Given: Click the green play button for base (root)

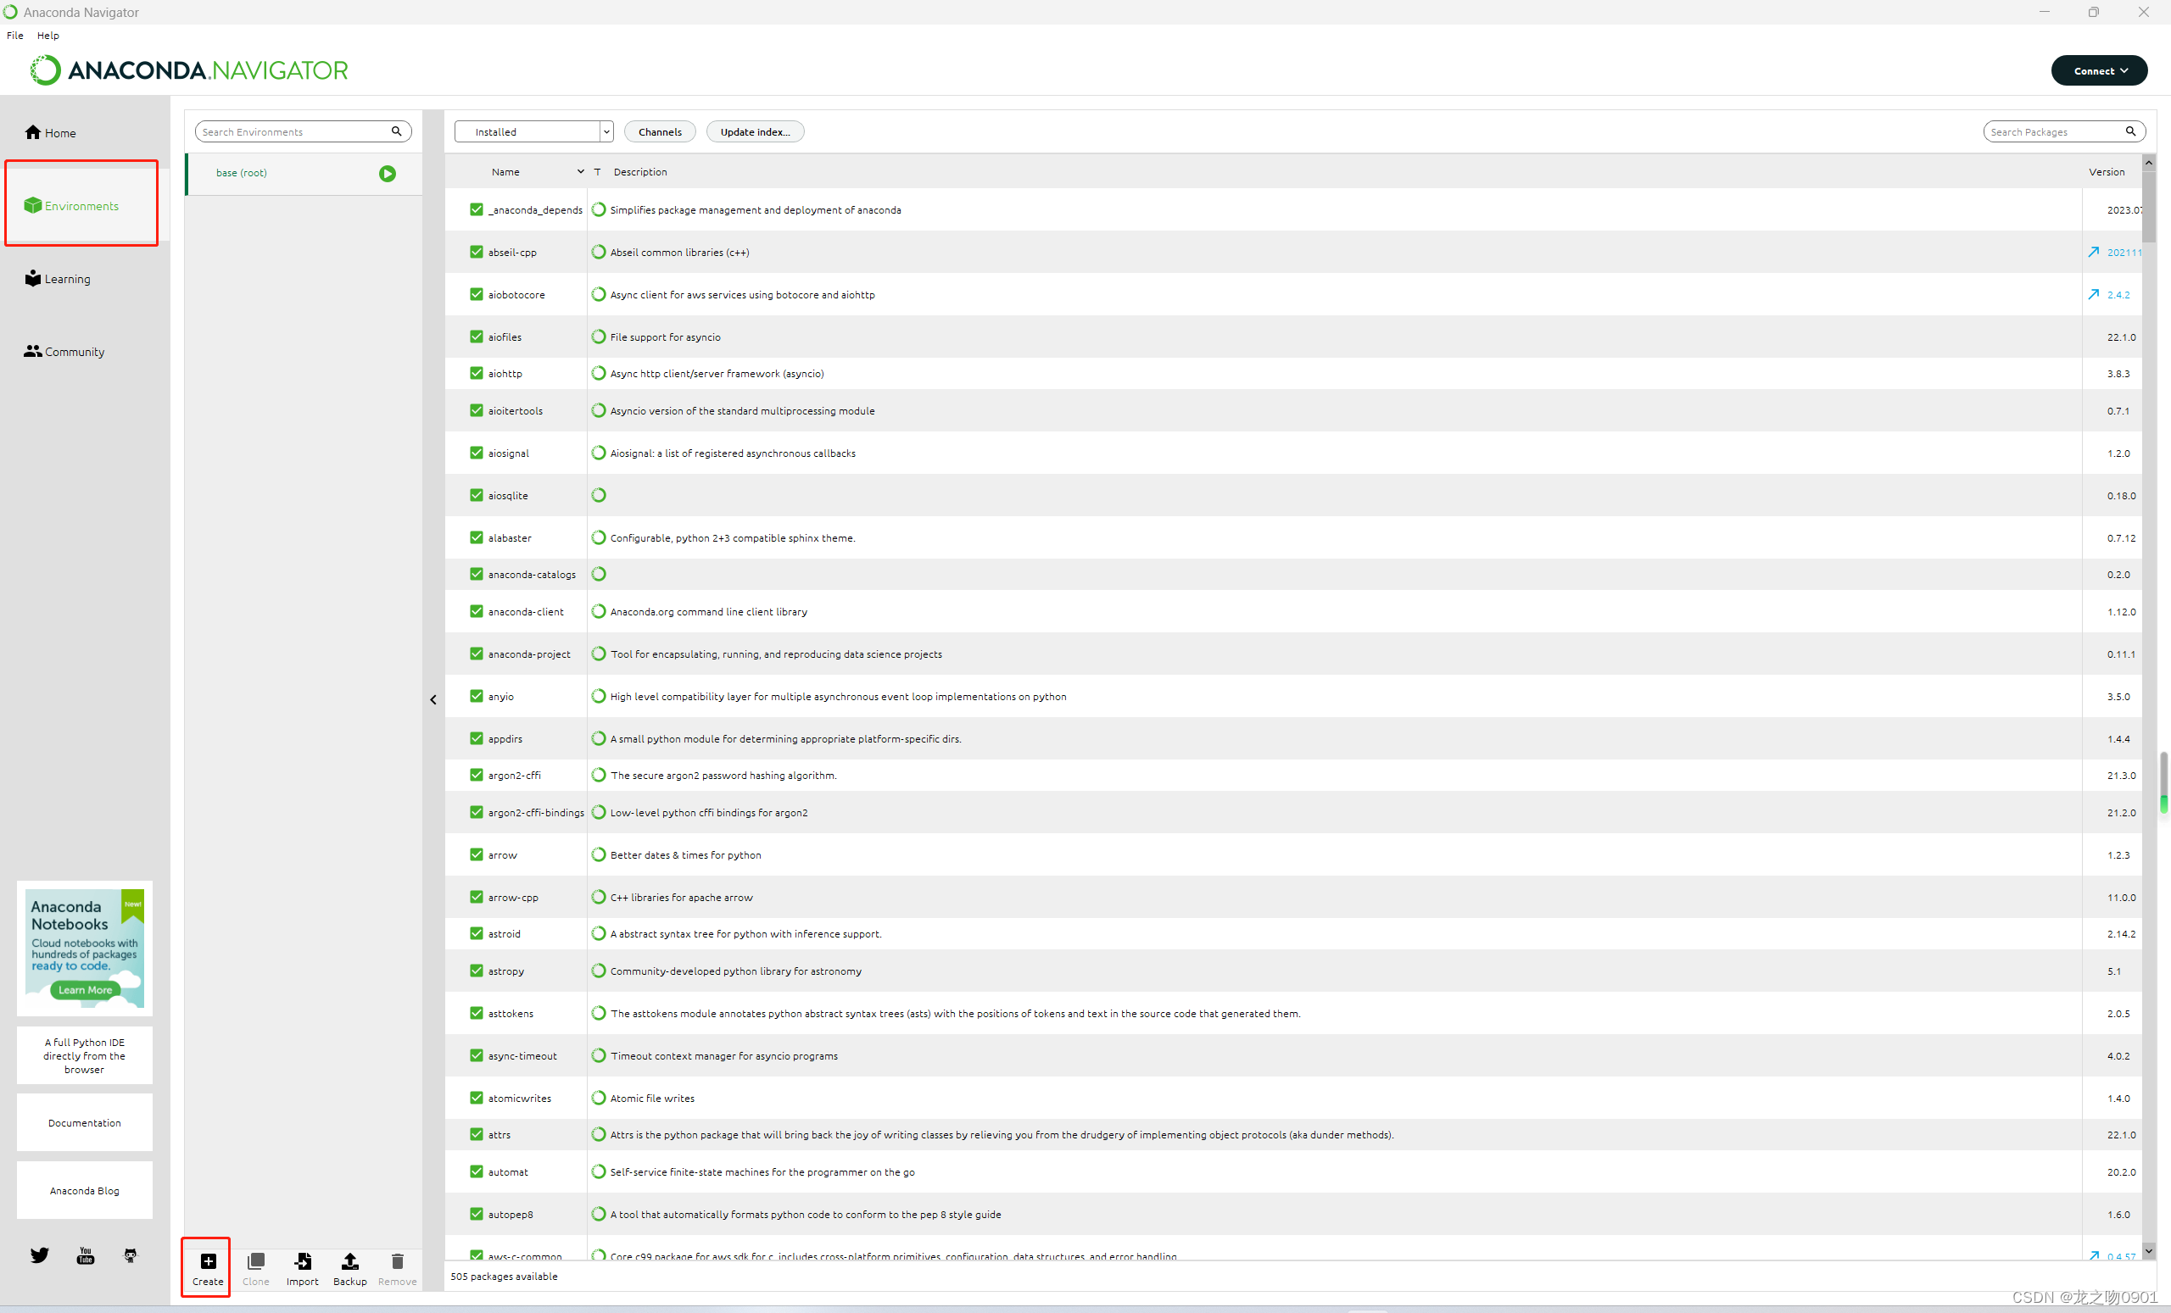Looking at the screenshot, I should coord(387,174).
